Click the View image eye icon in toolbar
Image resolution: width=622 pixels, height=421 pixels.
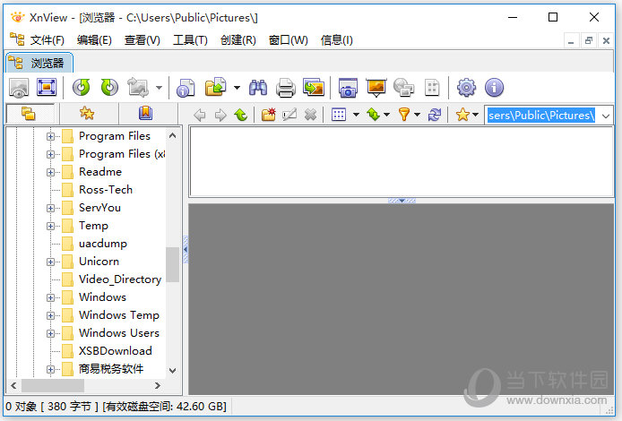tap(19, 88)
